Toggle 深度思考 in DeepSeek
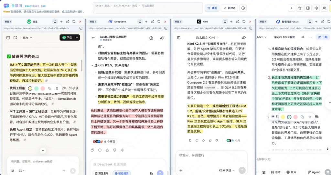This screenshot has width=331, height=175. click(102, 173)
